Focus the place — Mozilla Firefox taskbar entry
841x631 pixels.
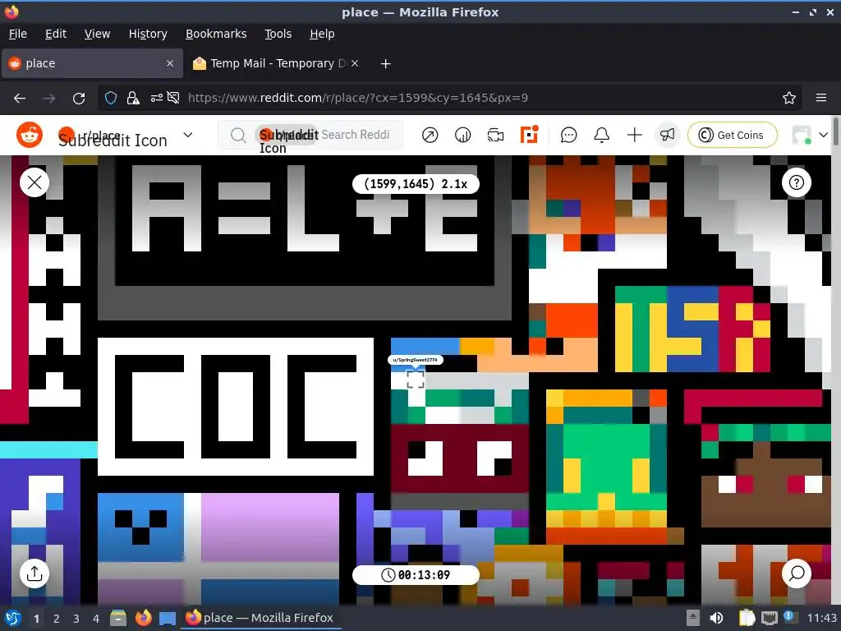(x=260, y=618)
